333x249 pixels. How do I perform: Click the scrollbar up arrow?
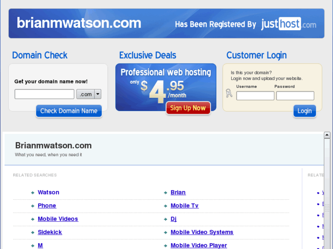327,135
